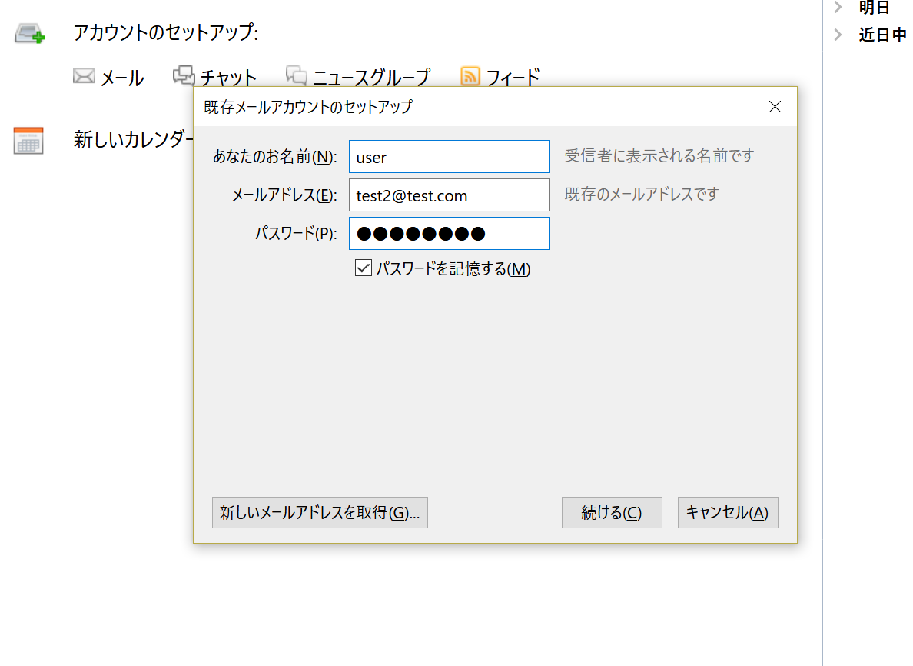Expand the 近日中 section chevron

click(837, 34)
